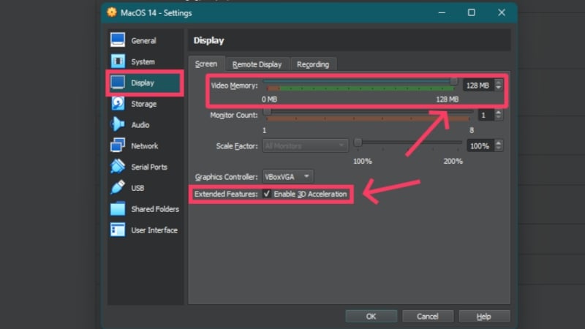Select the Serial Ports icon

point(118,167)
